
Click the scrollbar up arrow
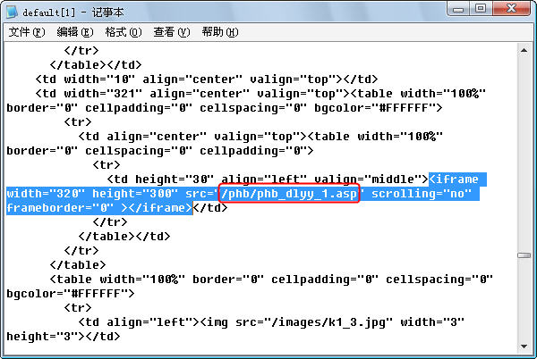524,51
